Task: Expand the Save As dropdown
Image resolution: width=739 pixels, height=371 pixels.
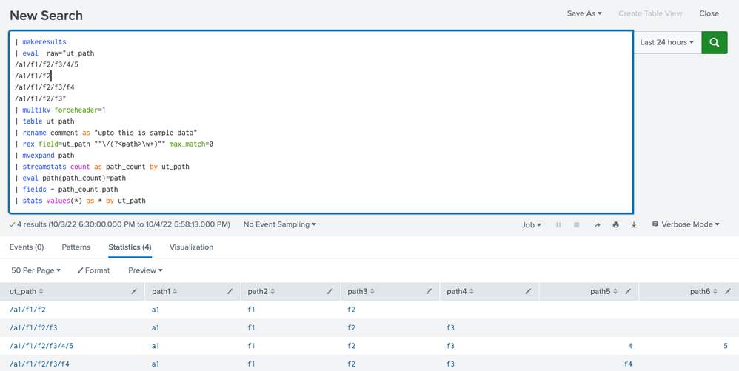Action: [584, 13]
